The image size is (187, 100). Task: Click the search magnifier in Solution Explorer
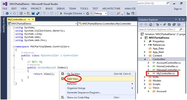pos(181,29)
